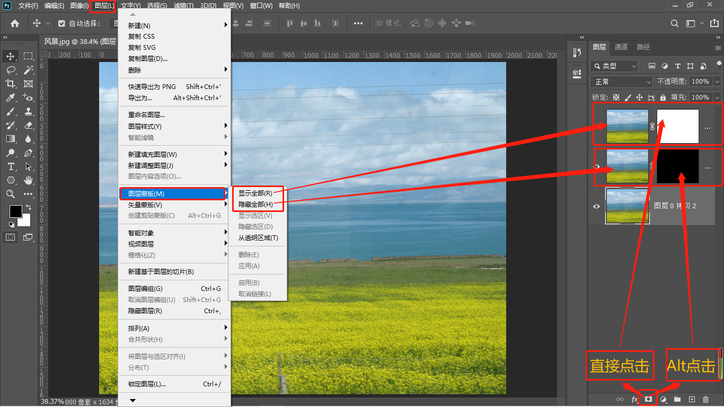
Task: Toggle lock transparent pixels
Action: click(616, 98)
